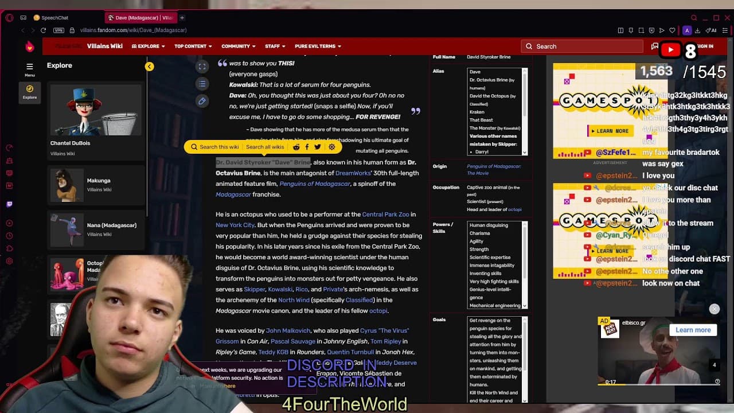
Task: Click the SIGN IN button
Action: [x=705, y=46]
